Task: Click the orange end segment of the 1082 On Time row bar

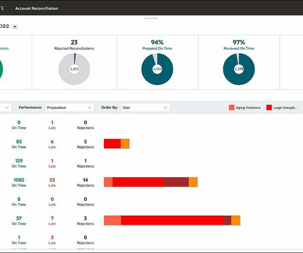Action: [x=193, y=182]
